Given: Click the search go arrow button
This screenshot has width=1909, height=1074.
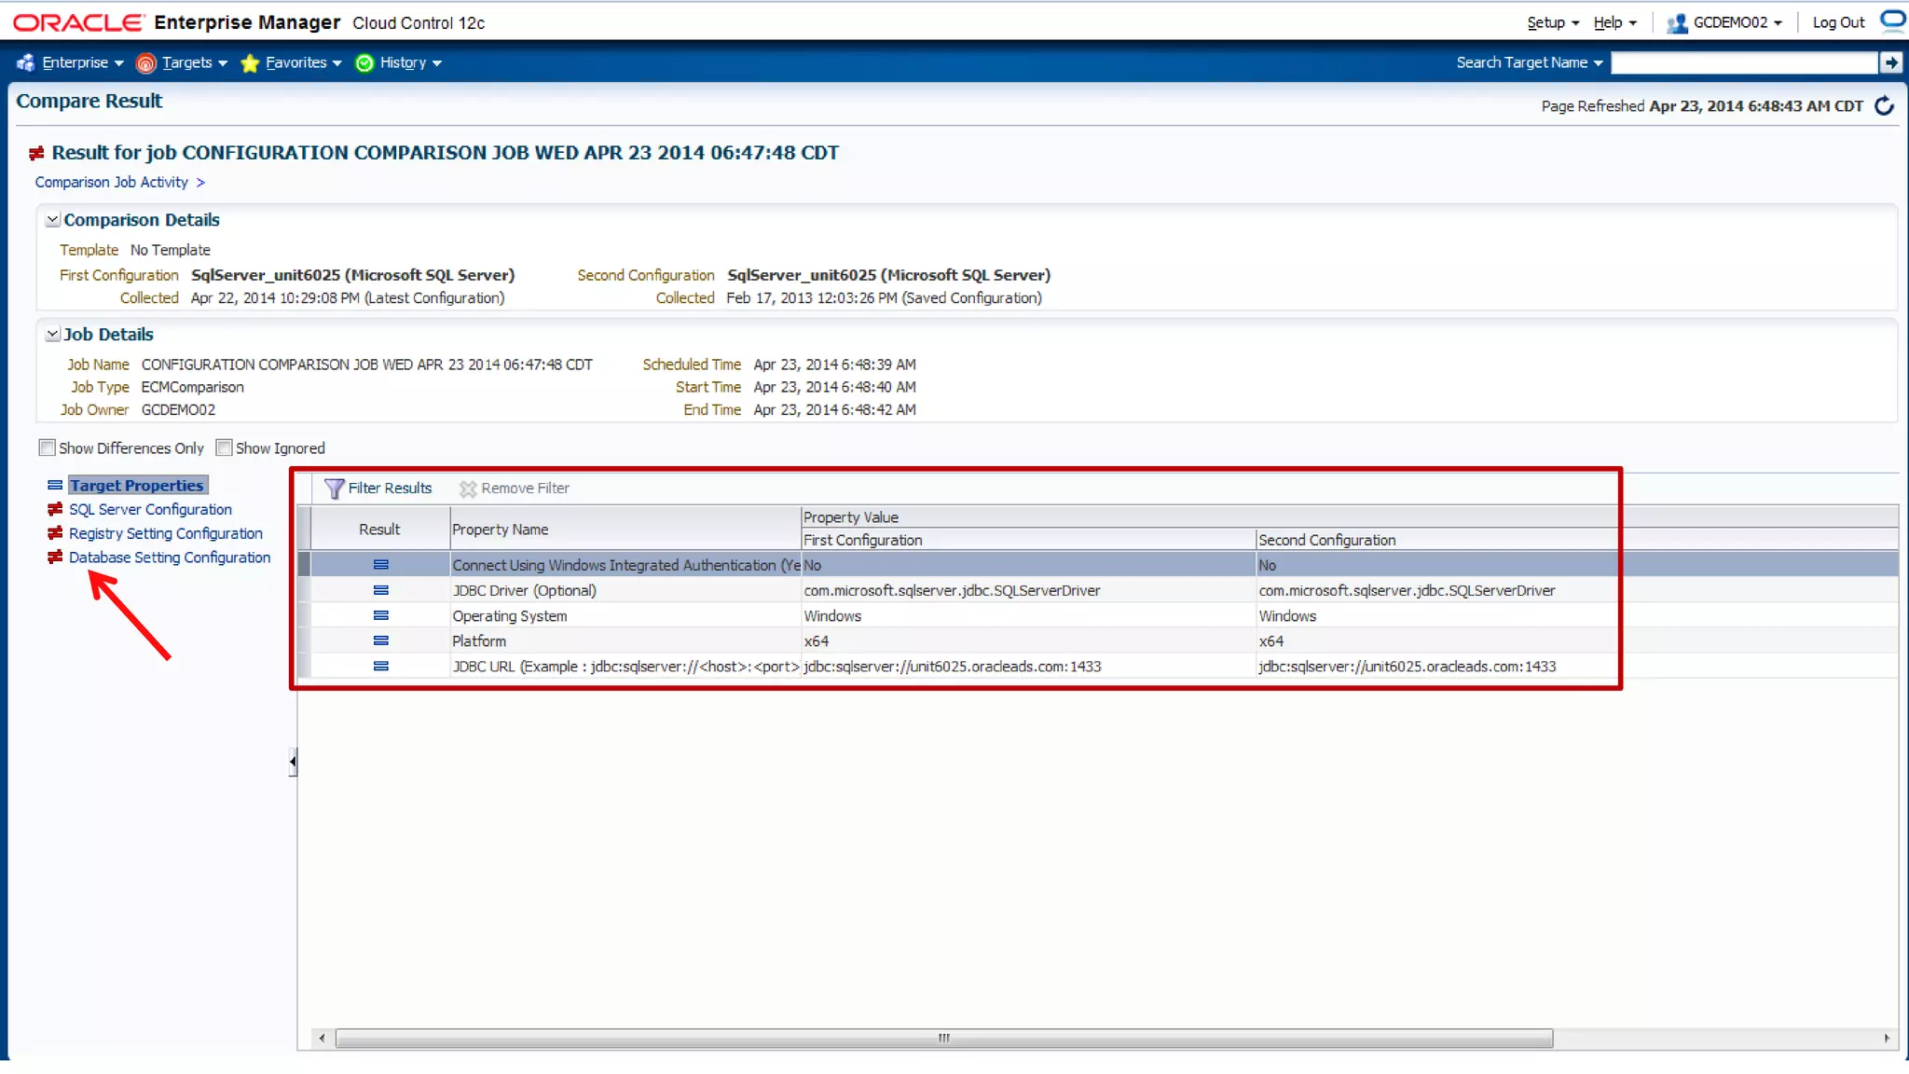Looking at the screenshot, I should [1890, 62].
